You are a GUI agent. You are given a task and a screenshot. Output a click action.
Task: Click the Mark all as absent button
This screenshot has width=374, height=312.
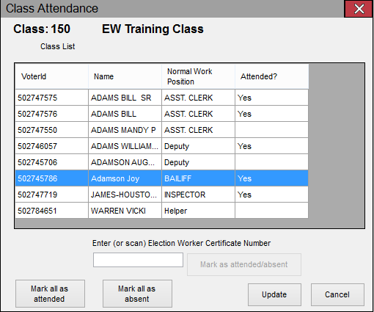click(137, 294)
